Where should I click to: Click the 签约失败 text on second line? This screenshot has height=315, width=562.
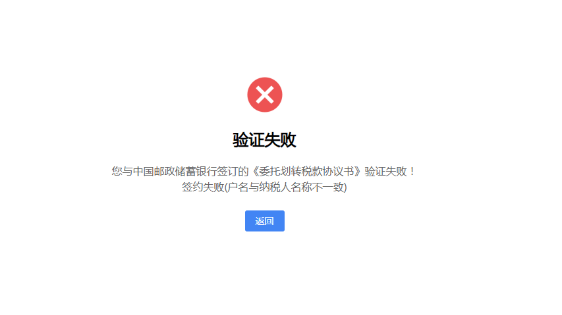click(x=202, y=187)
